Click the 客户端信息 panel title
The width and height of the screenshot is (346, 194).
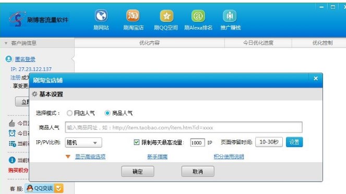pos(24,43)
